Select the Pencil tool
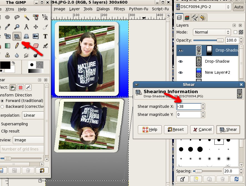The height and width of the screenshot is (186, 246). pos(17,46)
